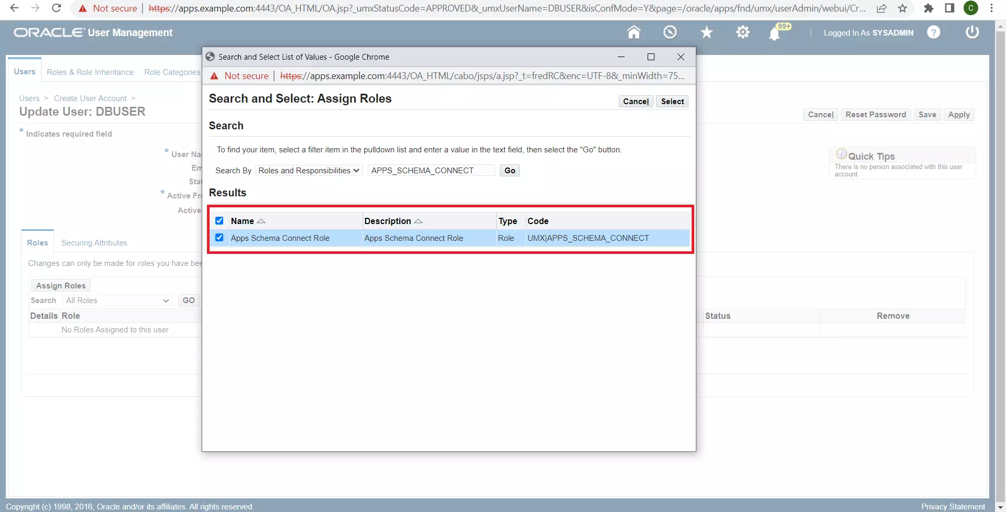
Task: Uncheck the Apps Schema Connect Role row
Action: tap(219, 238)
